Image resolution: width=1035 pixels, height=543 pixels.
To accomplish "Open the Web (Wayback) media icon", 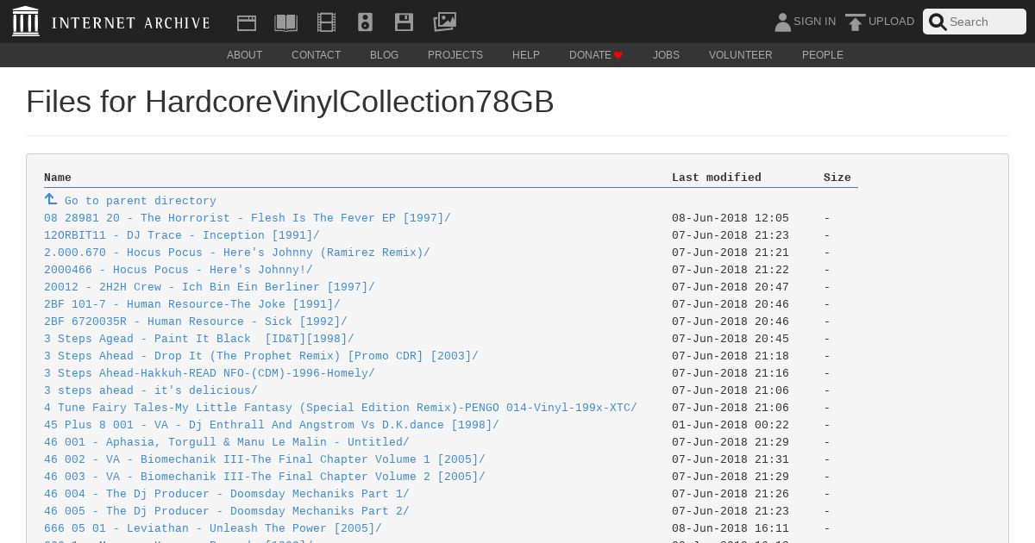I will (247, 22).
